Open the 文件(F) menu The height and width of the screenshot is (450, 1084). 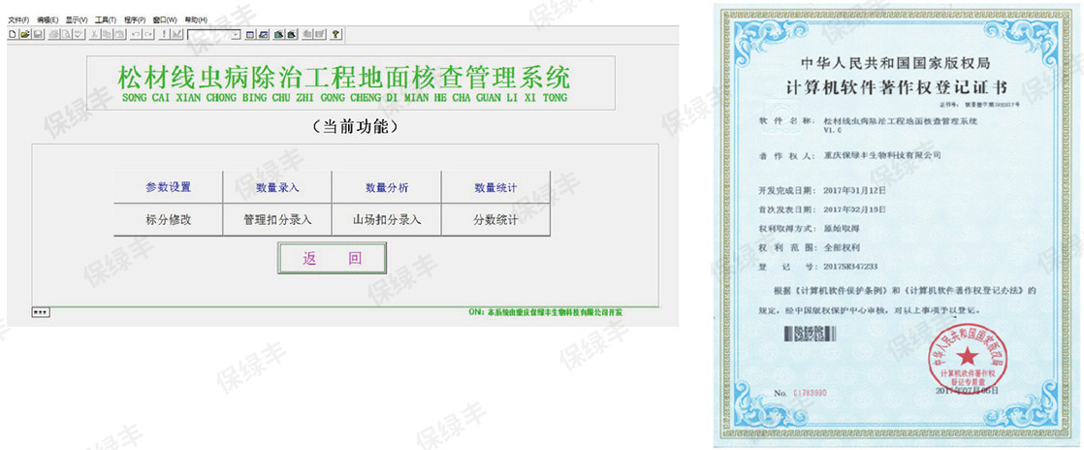pos(18,19)
